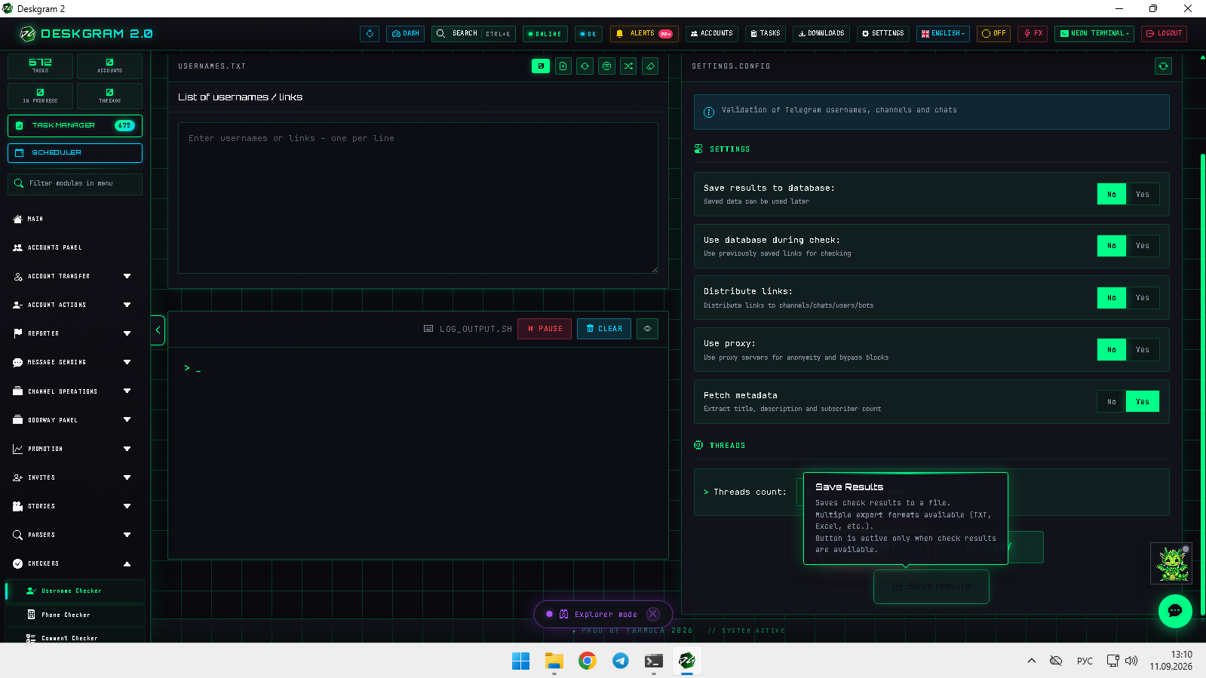Set Save results to database to Yes
This screenshot has height=678, width=1206.
coord(1143,195)
